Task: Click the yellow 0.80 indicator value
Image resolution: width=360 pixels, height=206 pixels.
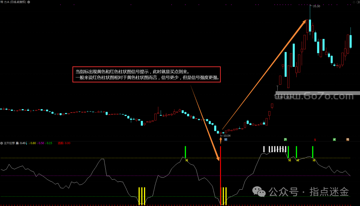Action: (x=33, y=143)
